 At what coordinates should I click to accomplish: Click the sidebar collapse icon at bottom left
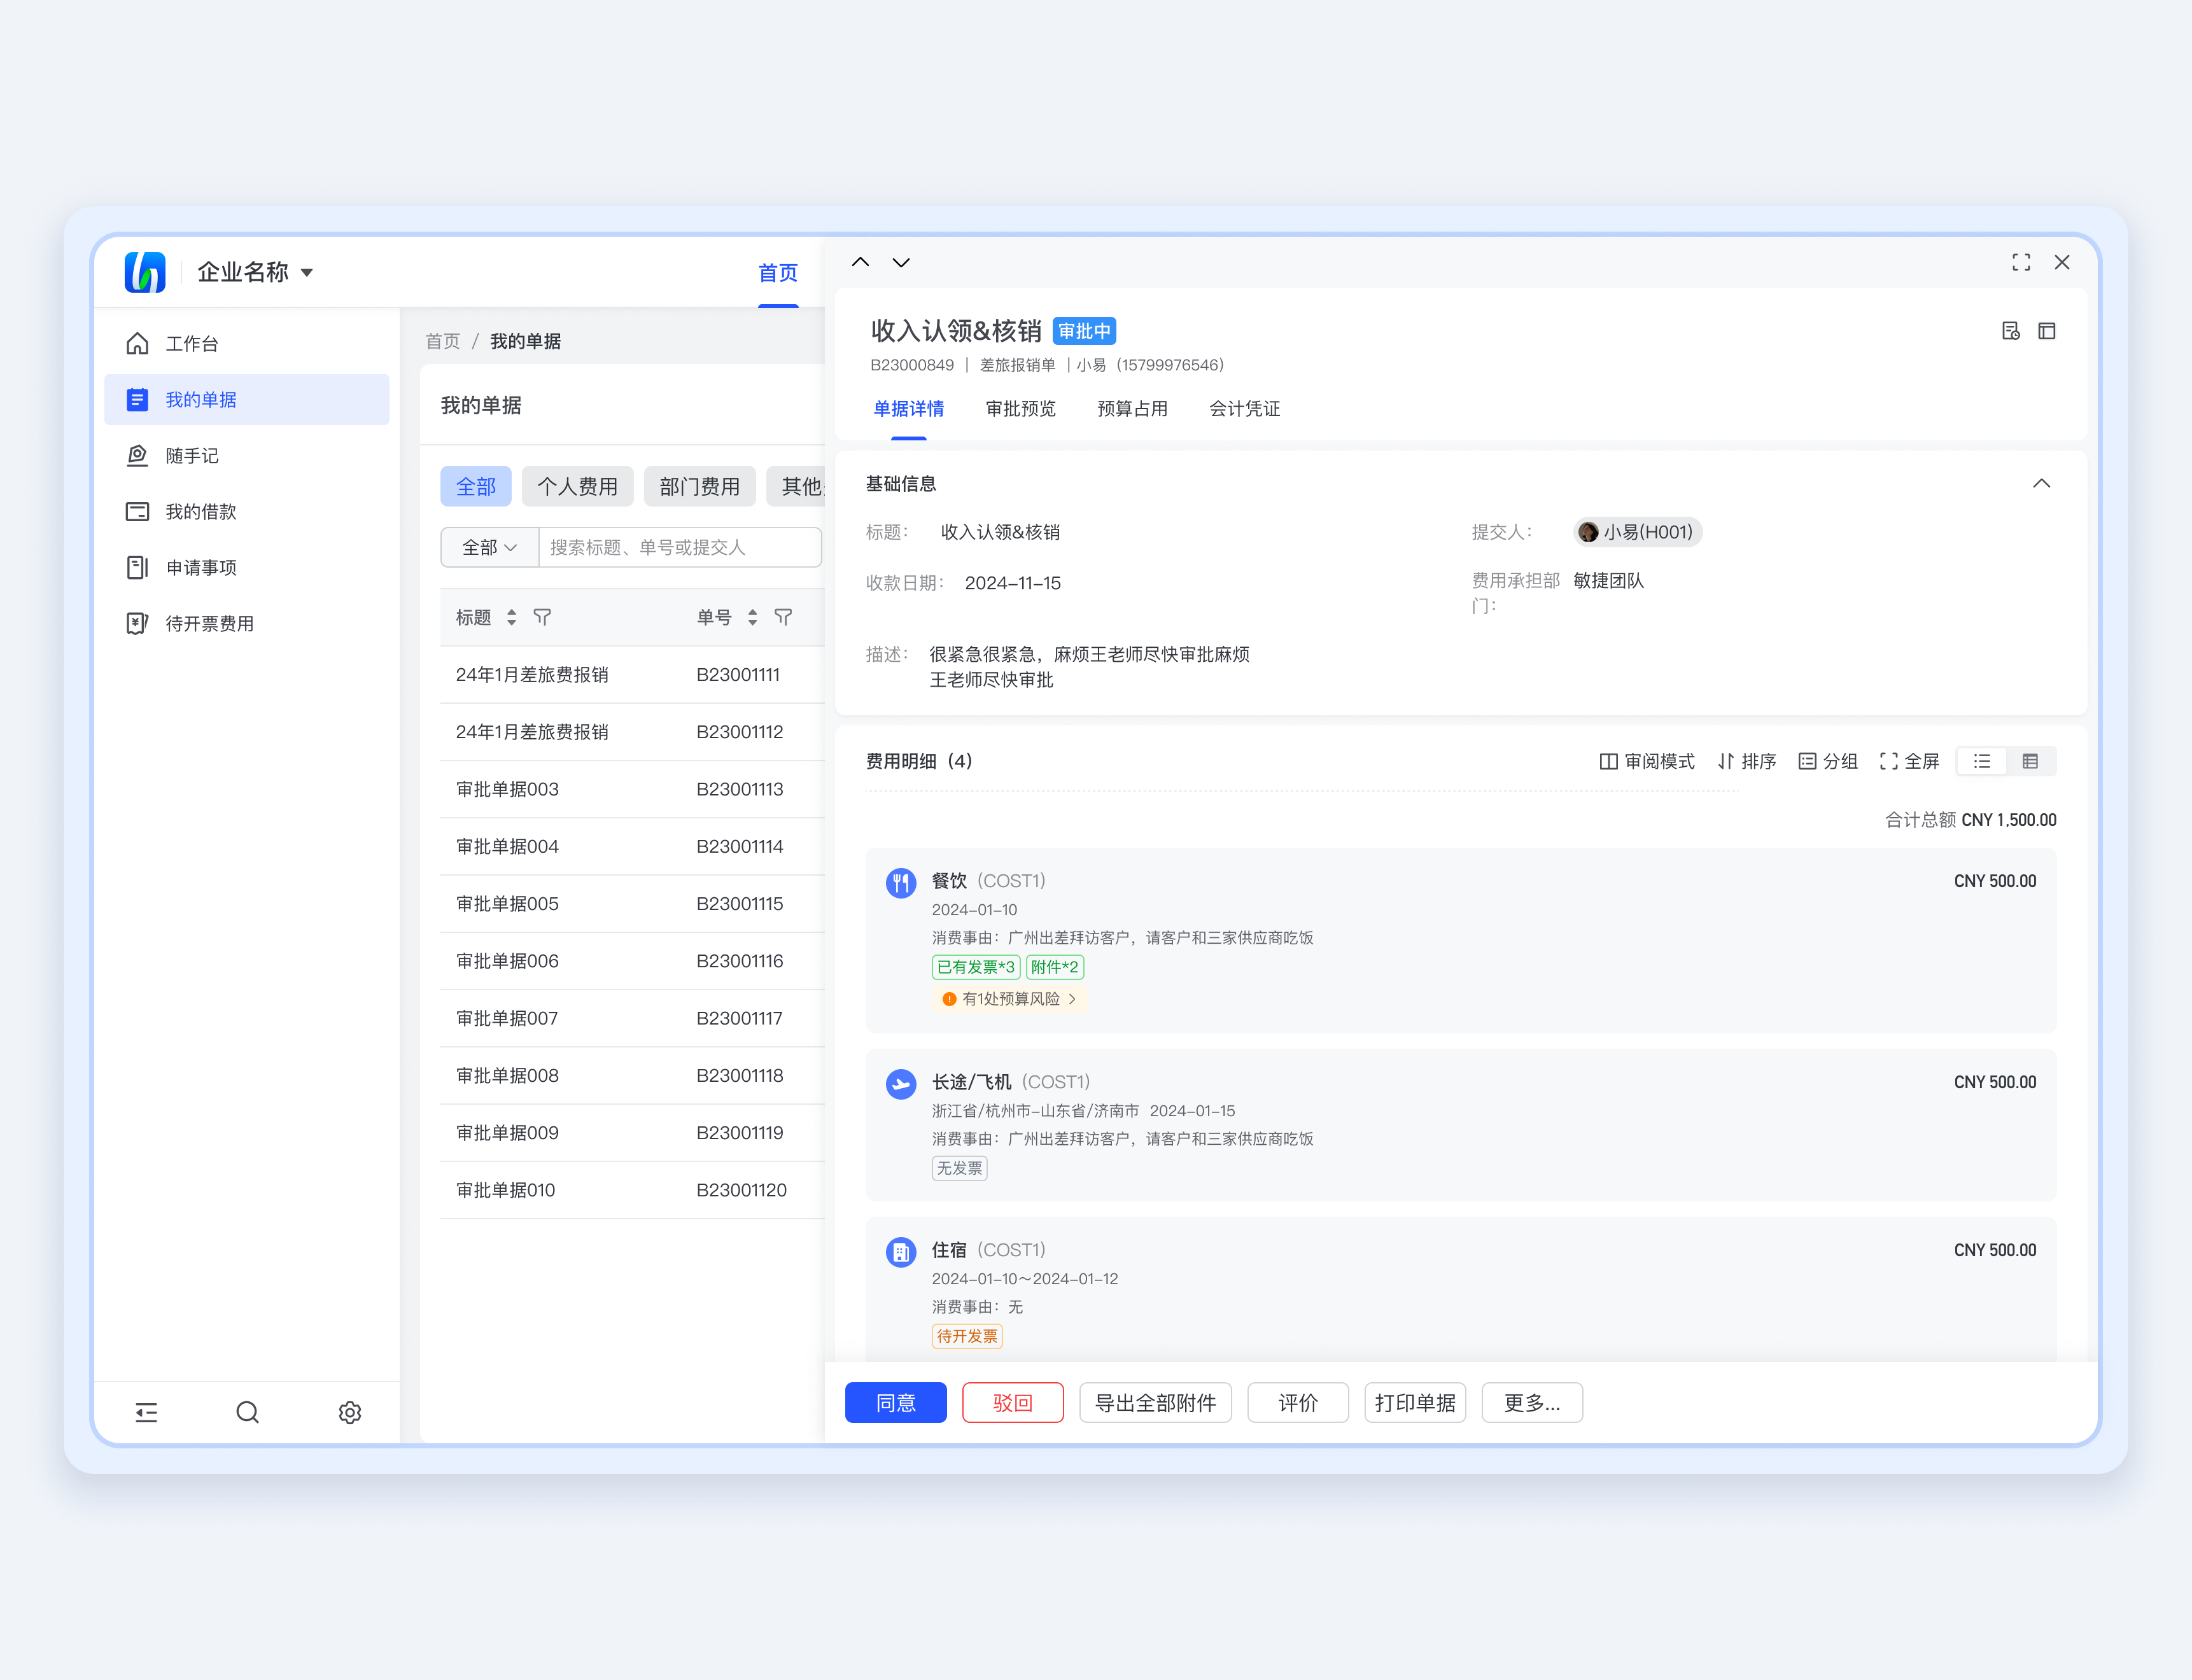coord(147,1412)
